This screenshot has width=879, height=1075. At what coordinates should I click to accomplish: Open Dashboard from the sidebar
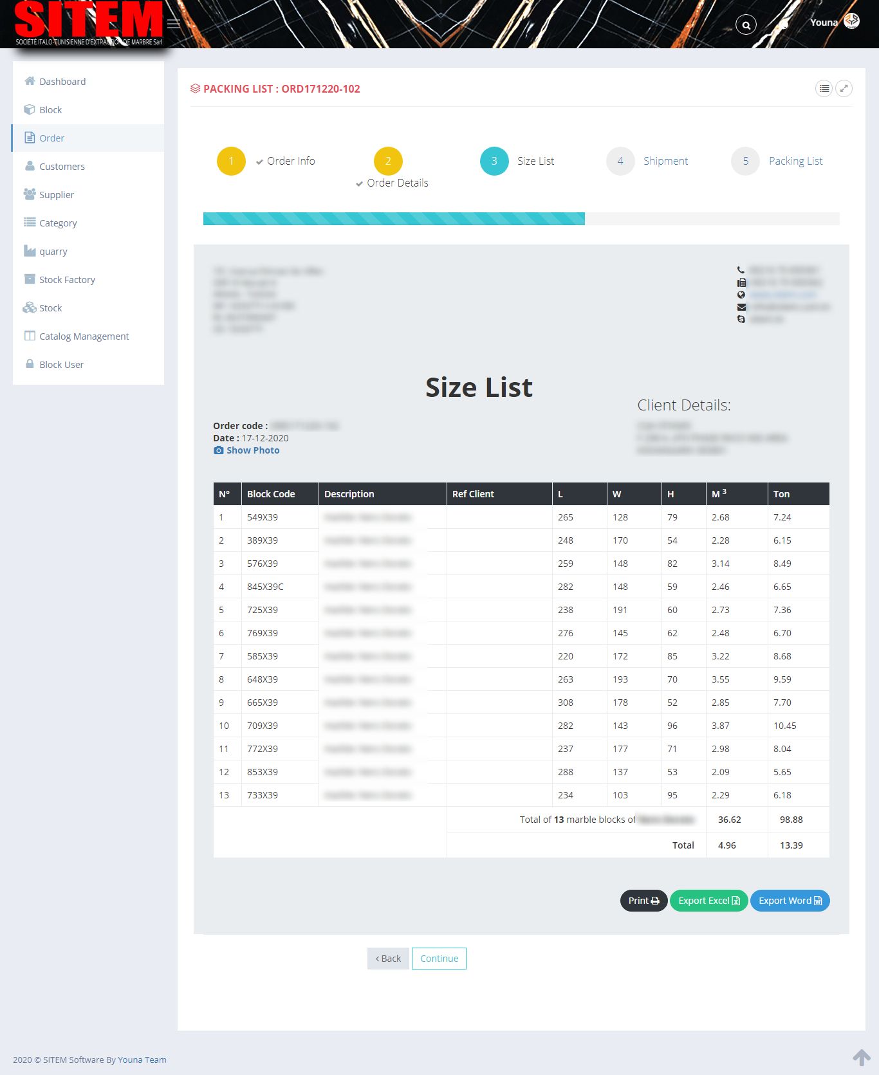point(62,82)
